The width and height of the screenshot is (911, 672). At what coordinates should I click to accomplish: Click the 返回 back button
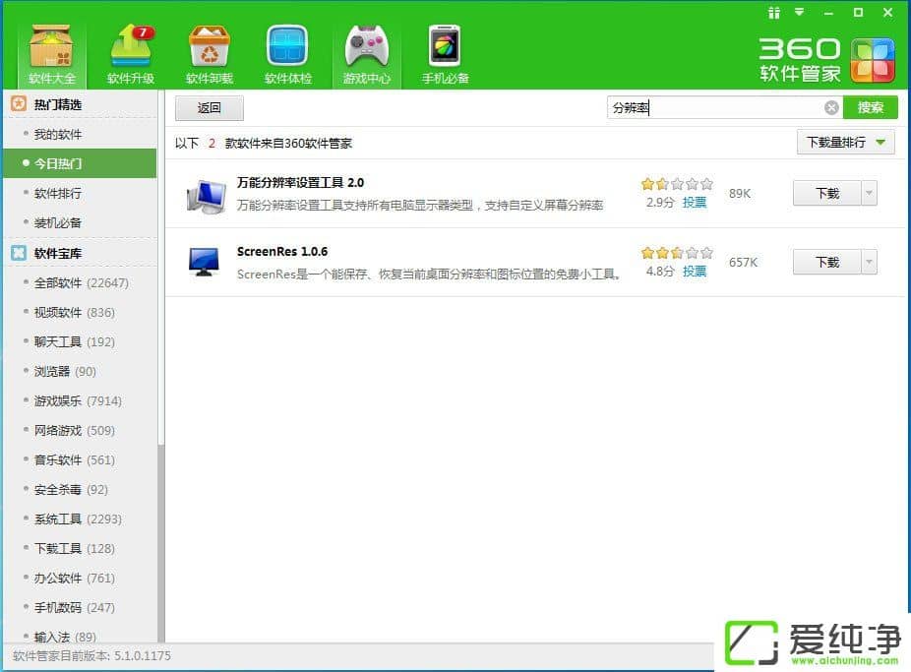click(210, 108)
